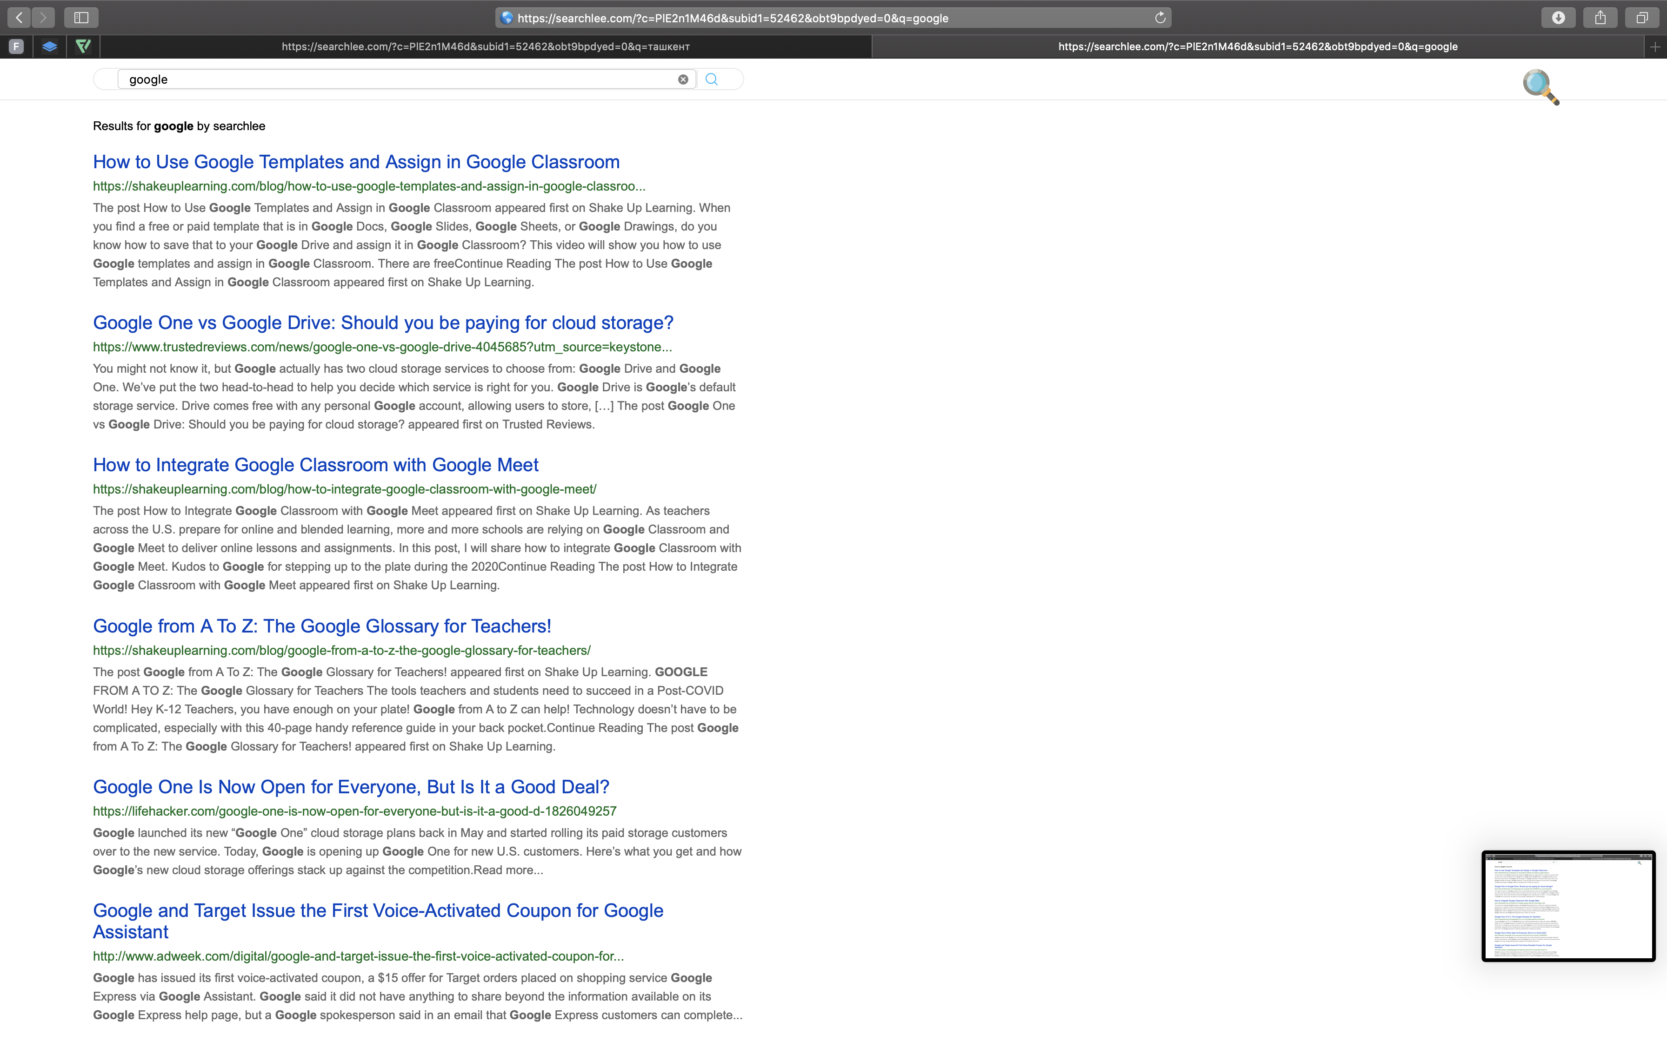Viewport: 1667px width, 1041px height.
Task: Click the site globe icon in address bar
Action: (x=507, y=18)
